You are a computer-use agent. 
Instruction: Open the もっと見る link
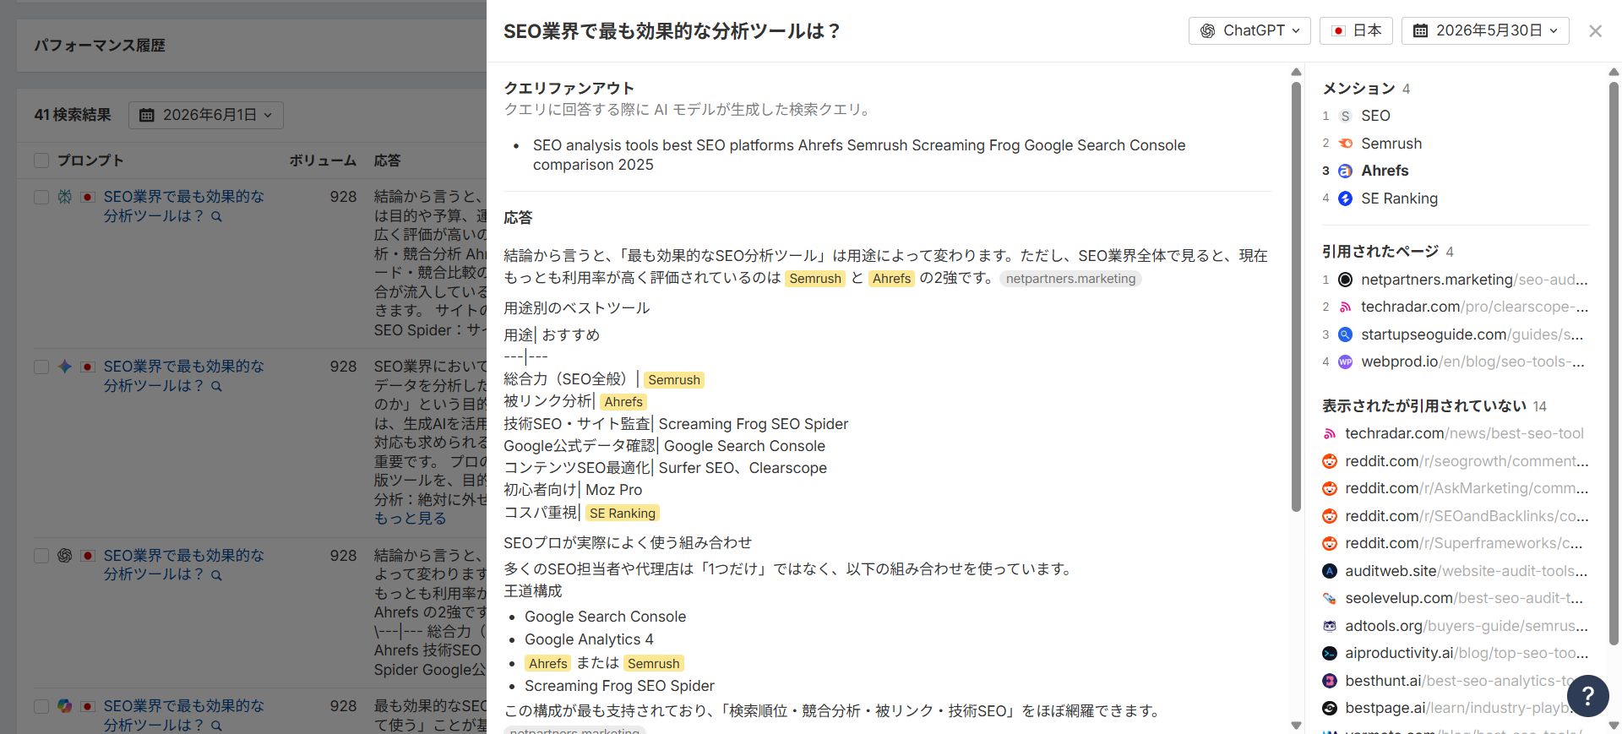411,519
